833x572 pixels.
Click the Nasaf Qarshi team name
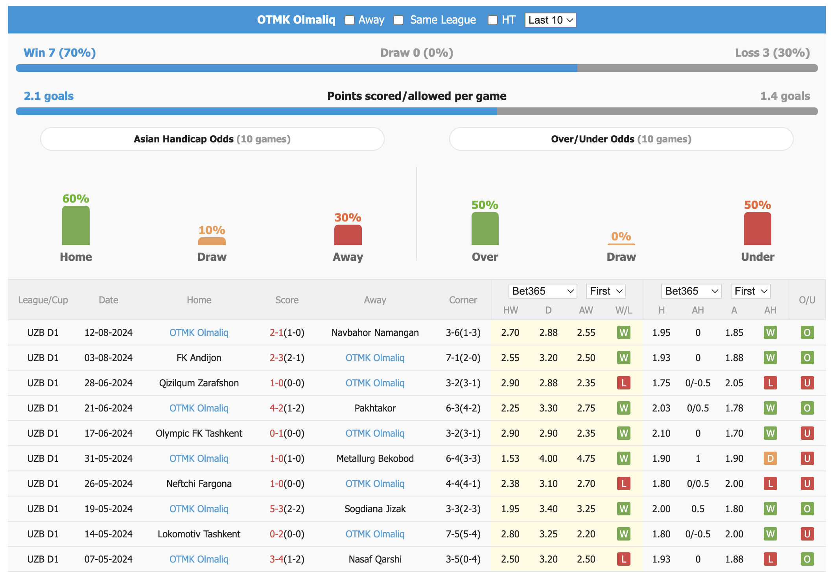tap(375, 559)
